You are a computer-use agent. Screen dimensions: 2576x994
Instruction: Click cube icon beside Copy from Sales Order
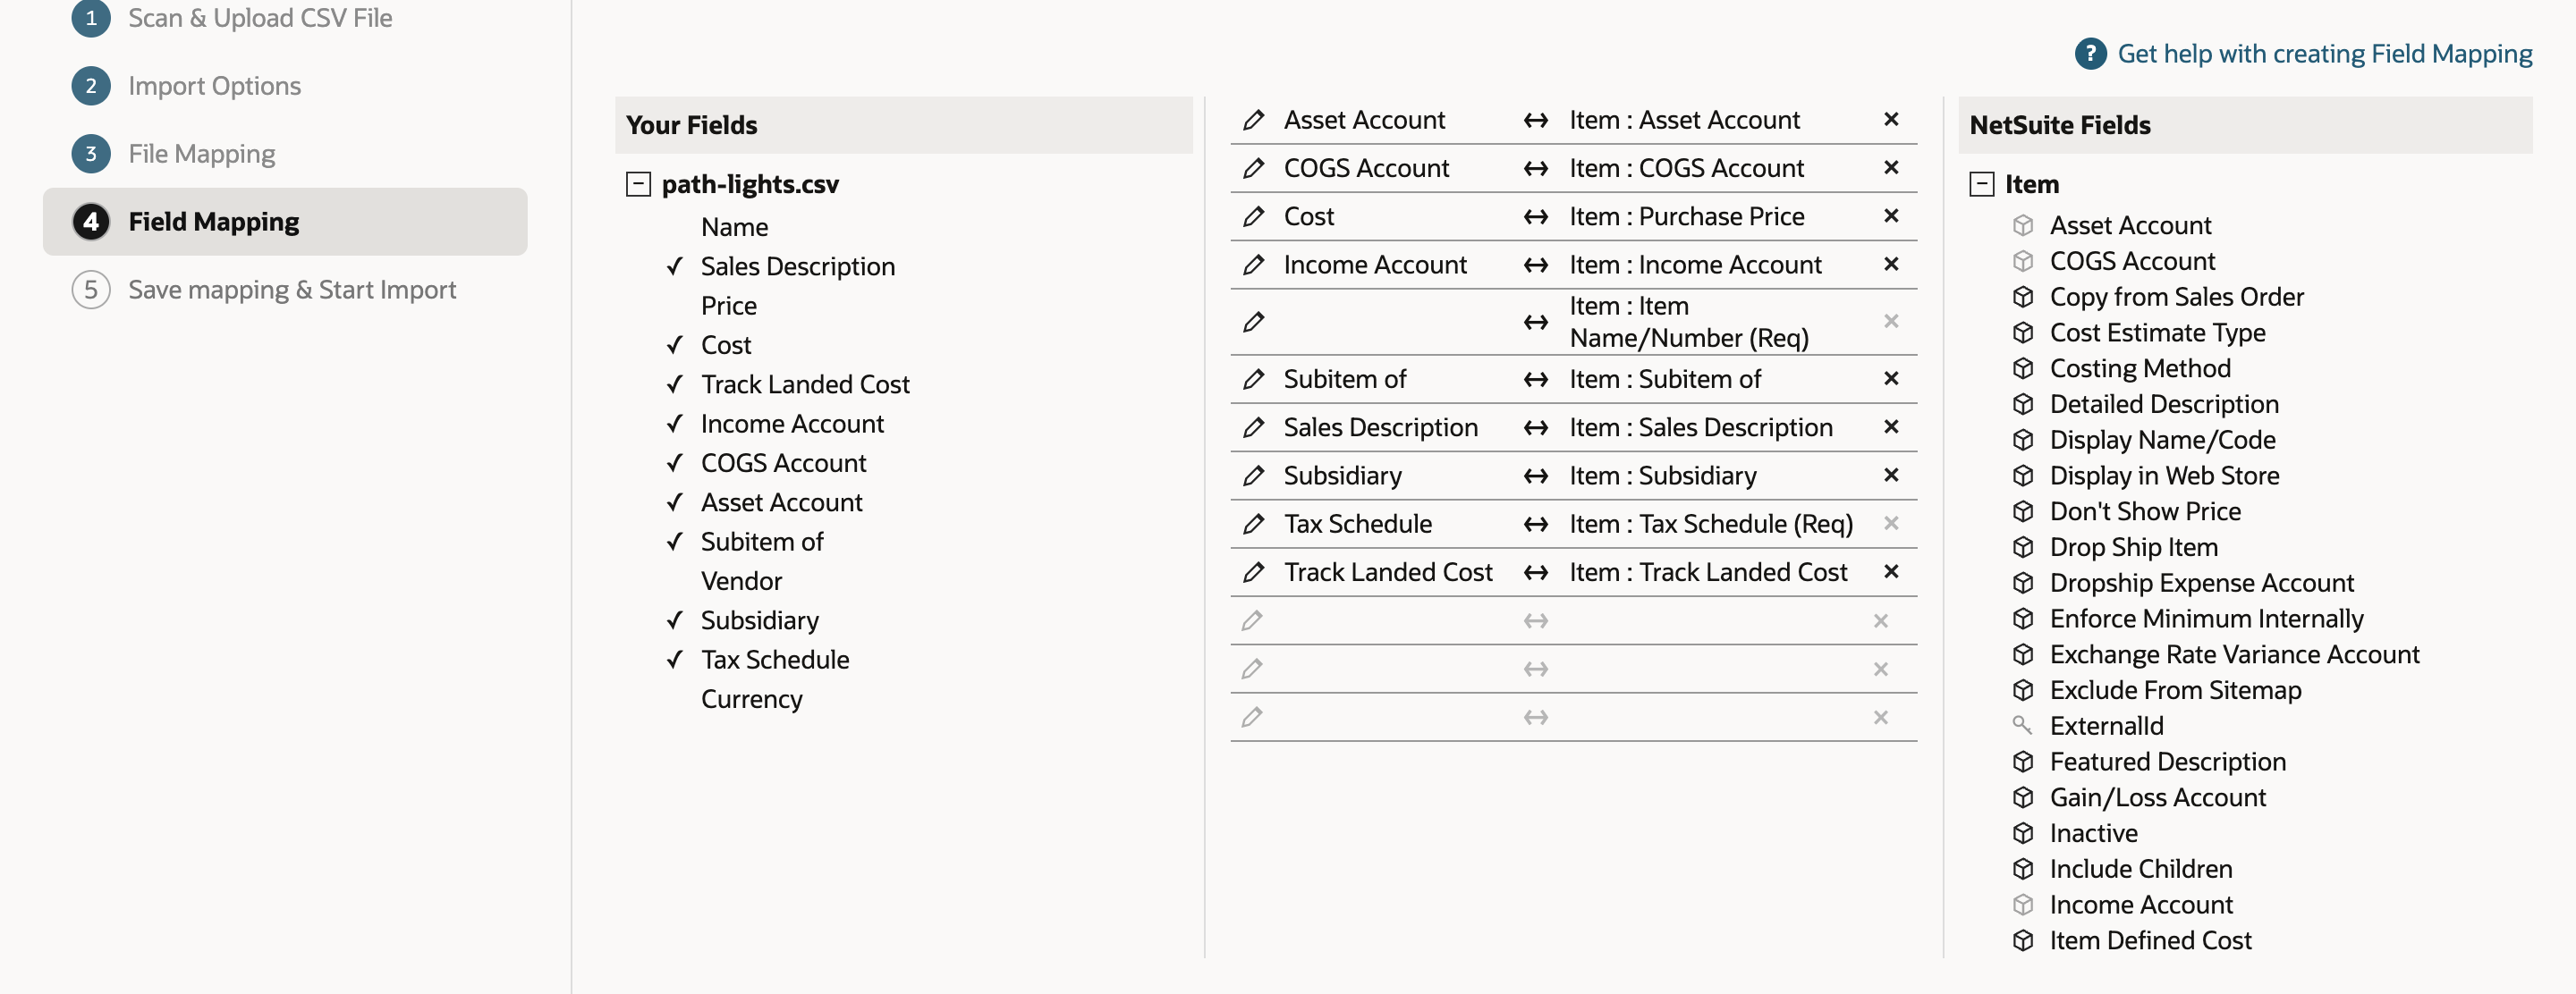[2023, 297]
